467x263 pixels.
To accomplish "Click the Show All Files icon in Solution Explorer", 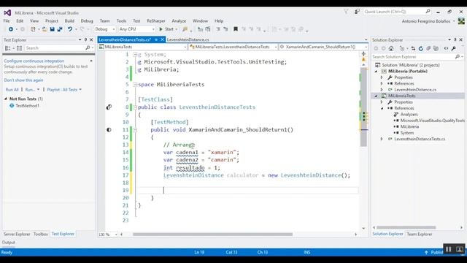I will click(x=436, y=48).
